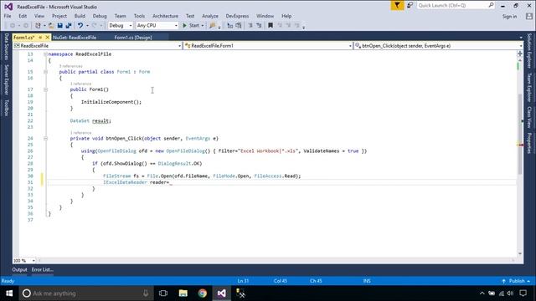Click the editor split window handle above the scrollbar

tap(520, 54)
